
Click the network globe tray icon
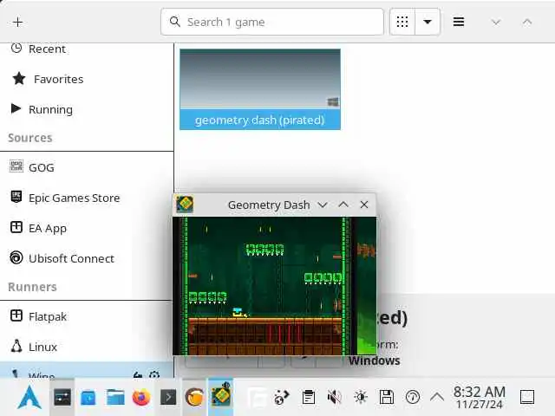click(x=282, y=397)
